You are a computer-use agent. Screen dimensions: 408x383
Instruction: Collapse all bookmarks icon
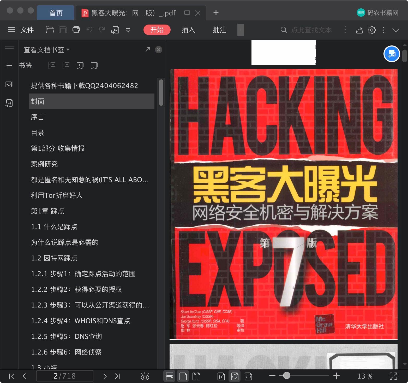[66, 65]
